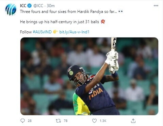Image resolution: width=163 pixels, height=126 pixels.
Task: Open the @ICC handle link
Action: [x=38, y=6]
